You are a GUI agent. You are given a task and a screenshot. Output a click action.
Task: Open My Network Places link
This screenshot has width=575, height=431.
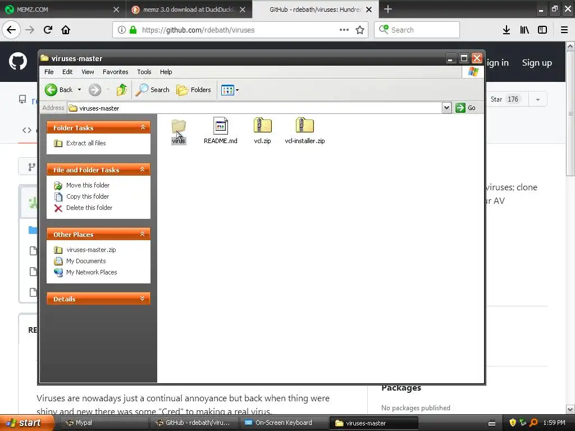[x=92, y=272]
